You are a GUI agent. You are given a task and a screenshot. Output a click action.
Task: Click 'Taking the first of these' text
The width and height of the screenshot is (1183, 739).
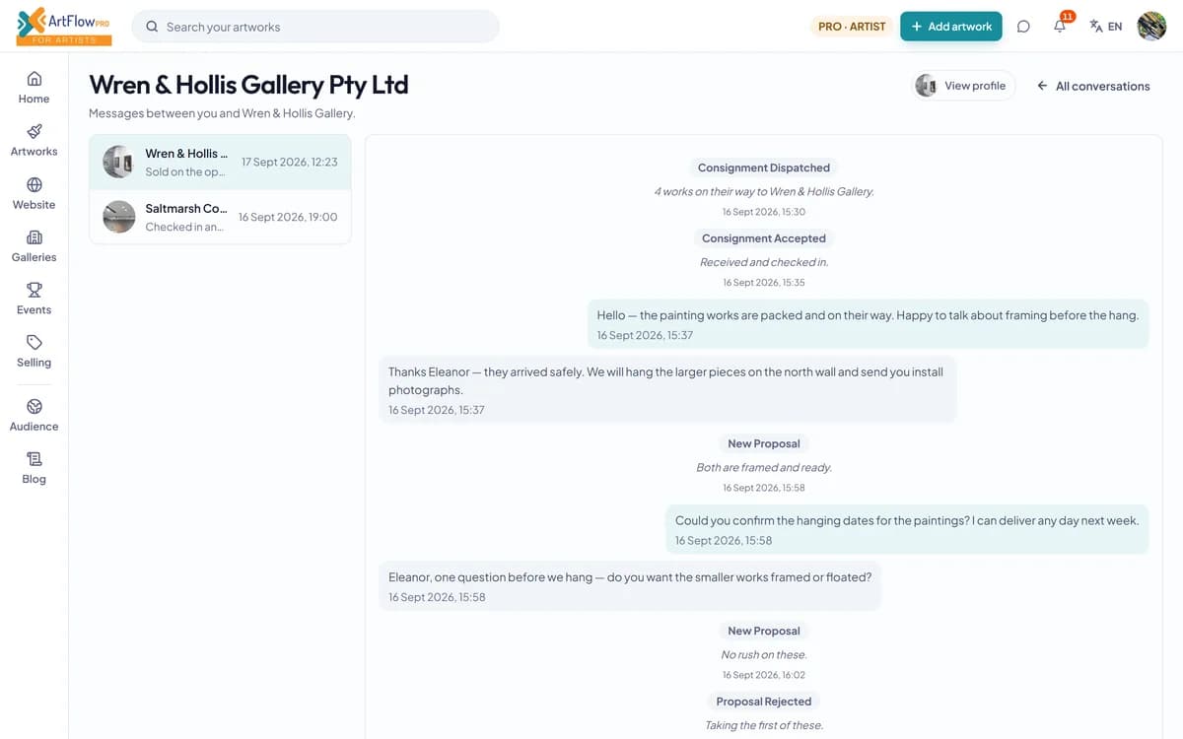tap(764, 725)
